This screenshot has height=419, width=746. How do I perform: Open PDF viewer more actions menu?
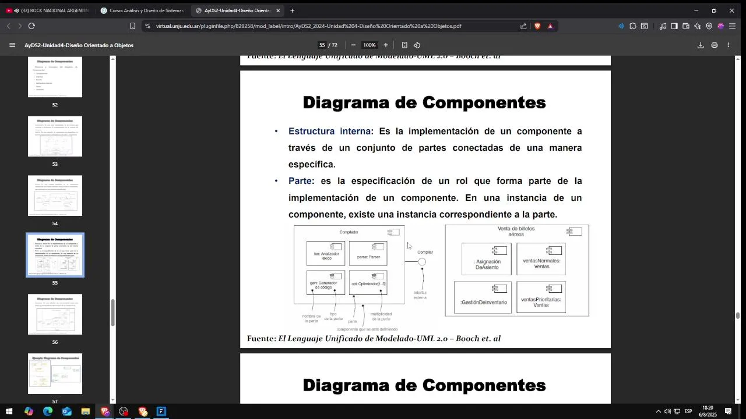[728, 45]
